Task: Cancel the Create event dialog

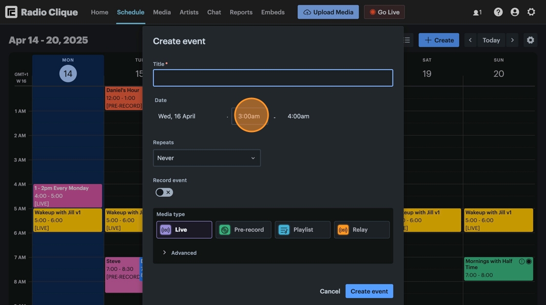Action: [x=330, y=291]
